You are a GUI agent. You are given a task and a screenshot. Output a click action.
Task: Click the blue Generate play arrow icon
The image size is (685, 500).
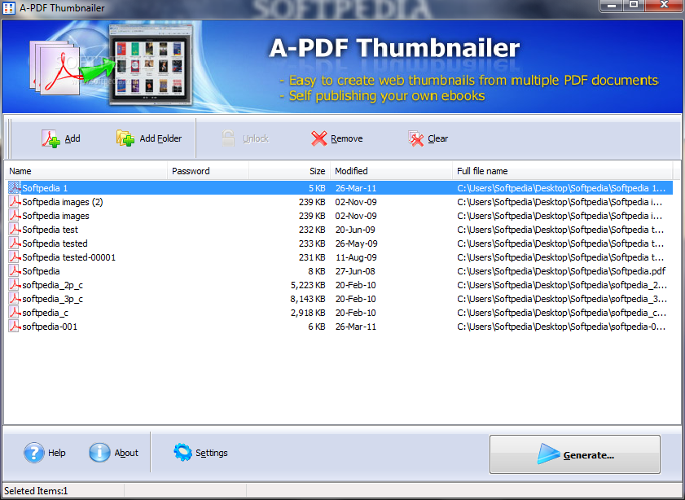point(548,454)
